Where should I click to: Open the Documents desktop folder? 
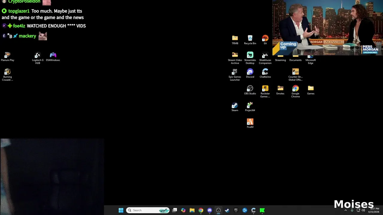click(295, 59)
